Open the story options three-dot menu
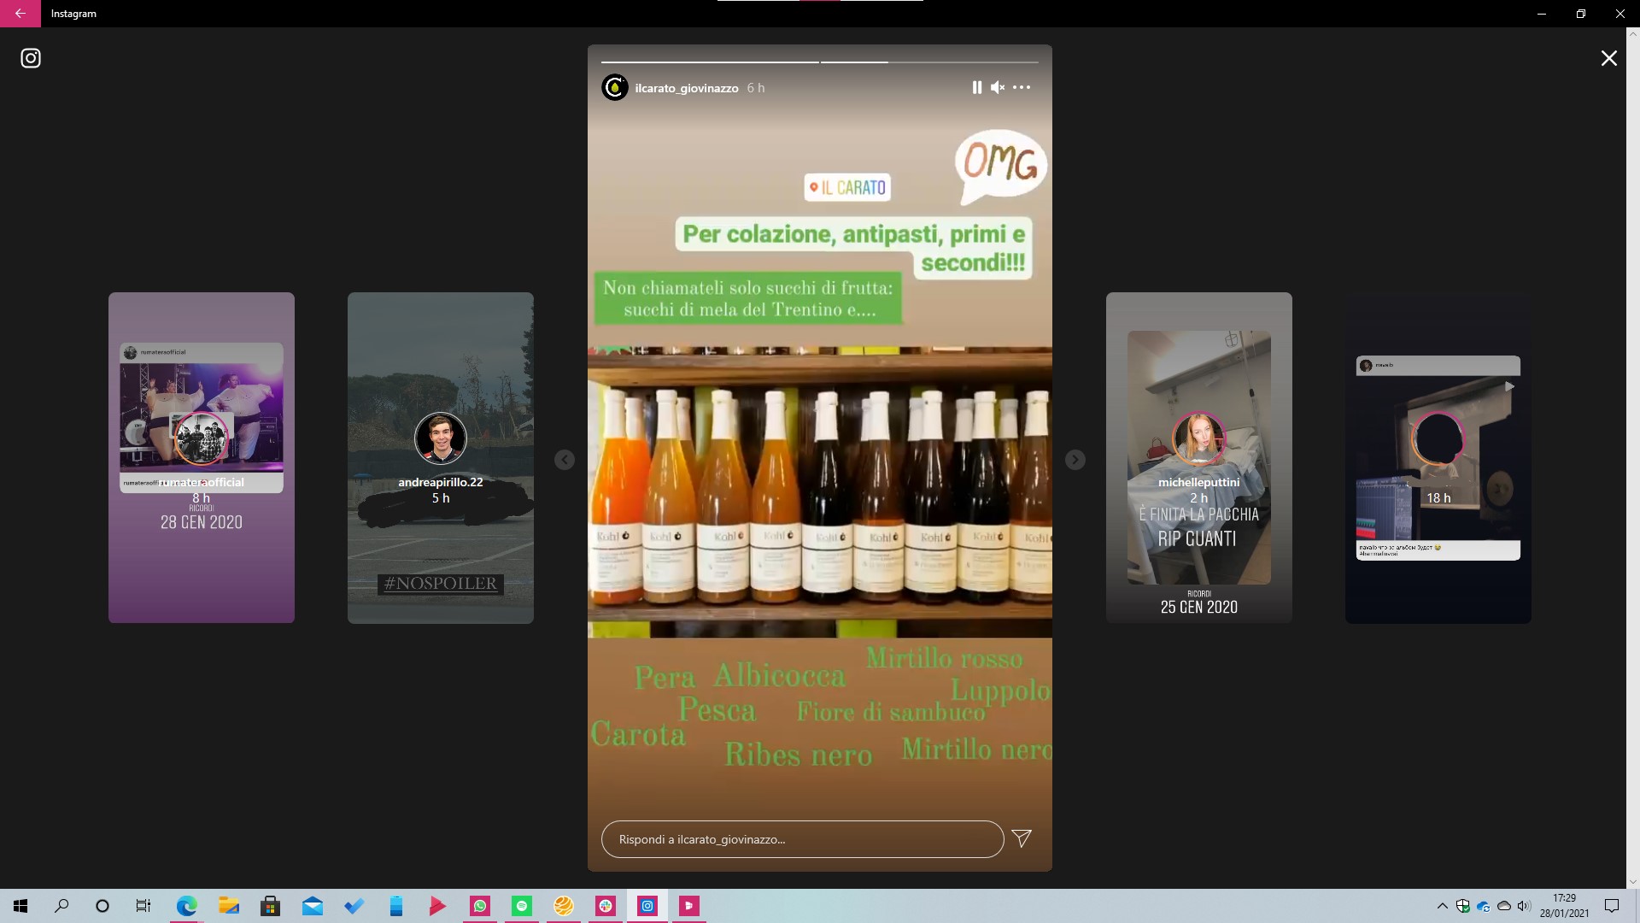The image size is (1640, 923). [x=1022, y=87]
